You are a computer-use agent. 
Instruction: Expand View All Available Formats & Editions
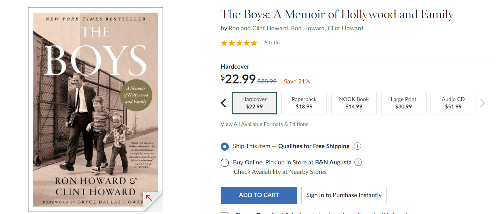click(264, 124)
